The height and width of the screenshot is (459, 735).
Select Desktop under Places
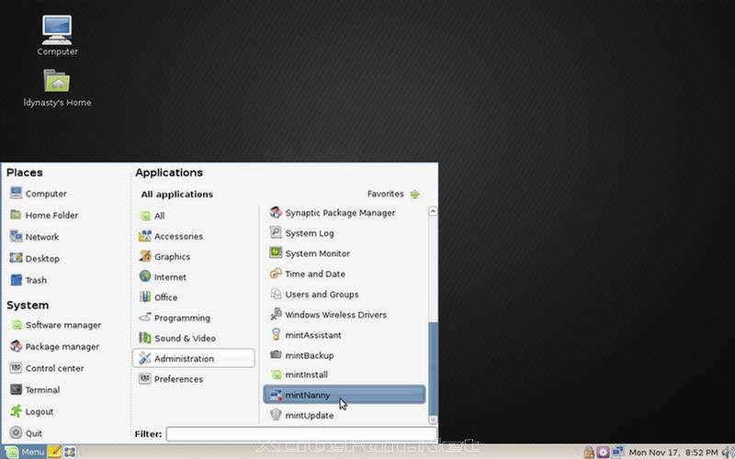coord(34,258)
